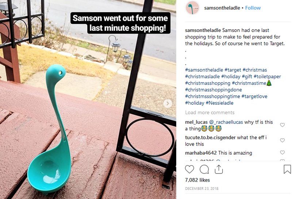292x199 pixels.
Task: Like mel_lucas's comment heart
Action: click(282, 125)
